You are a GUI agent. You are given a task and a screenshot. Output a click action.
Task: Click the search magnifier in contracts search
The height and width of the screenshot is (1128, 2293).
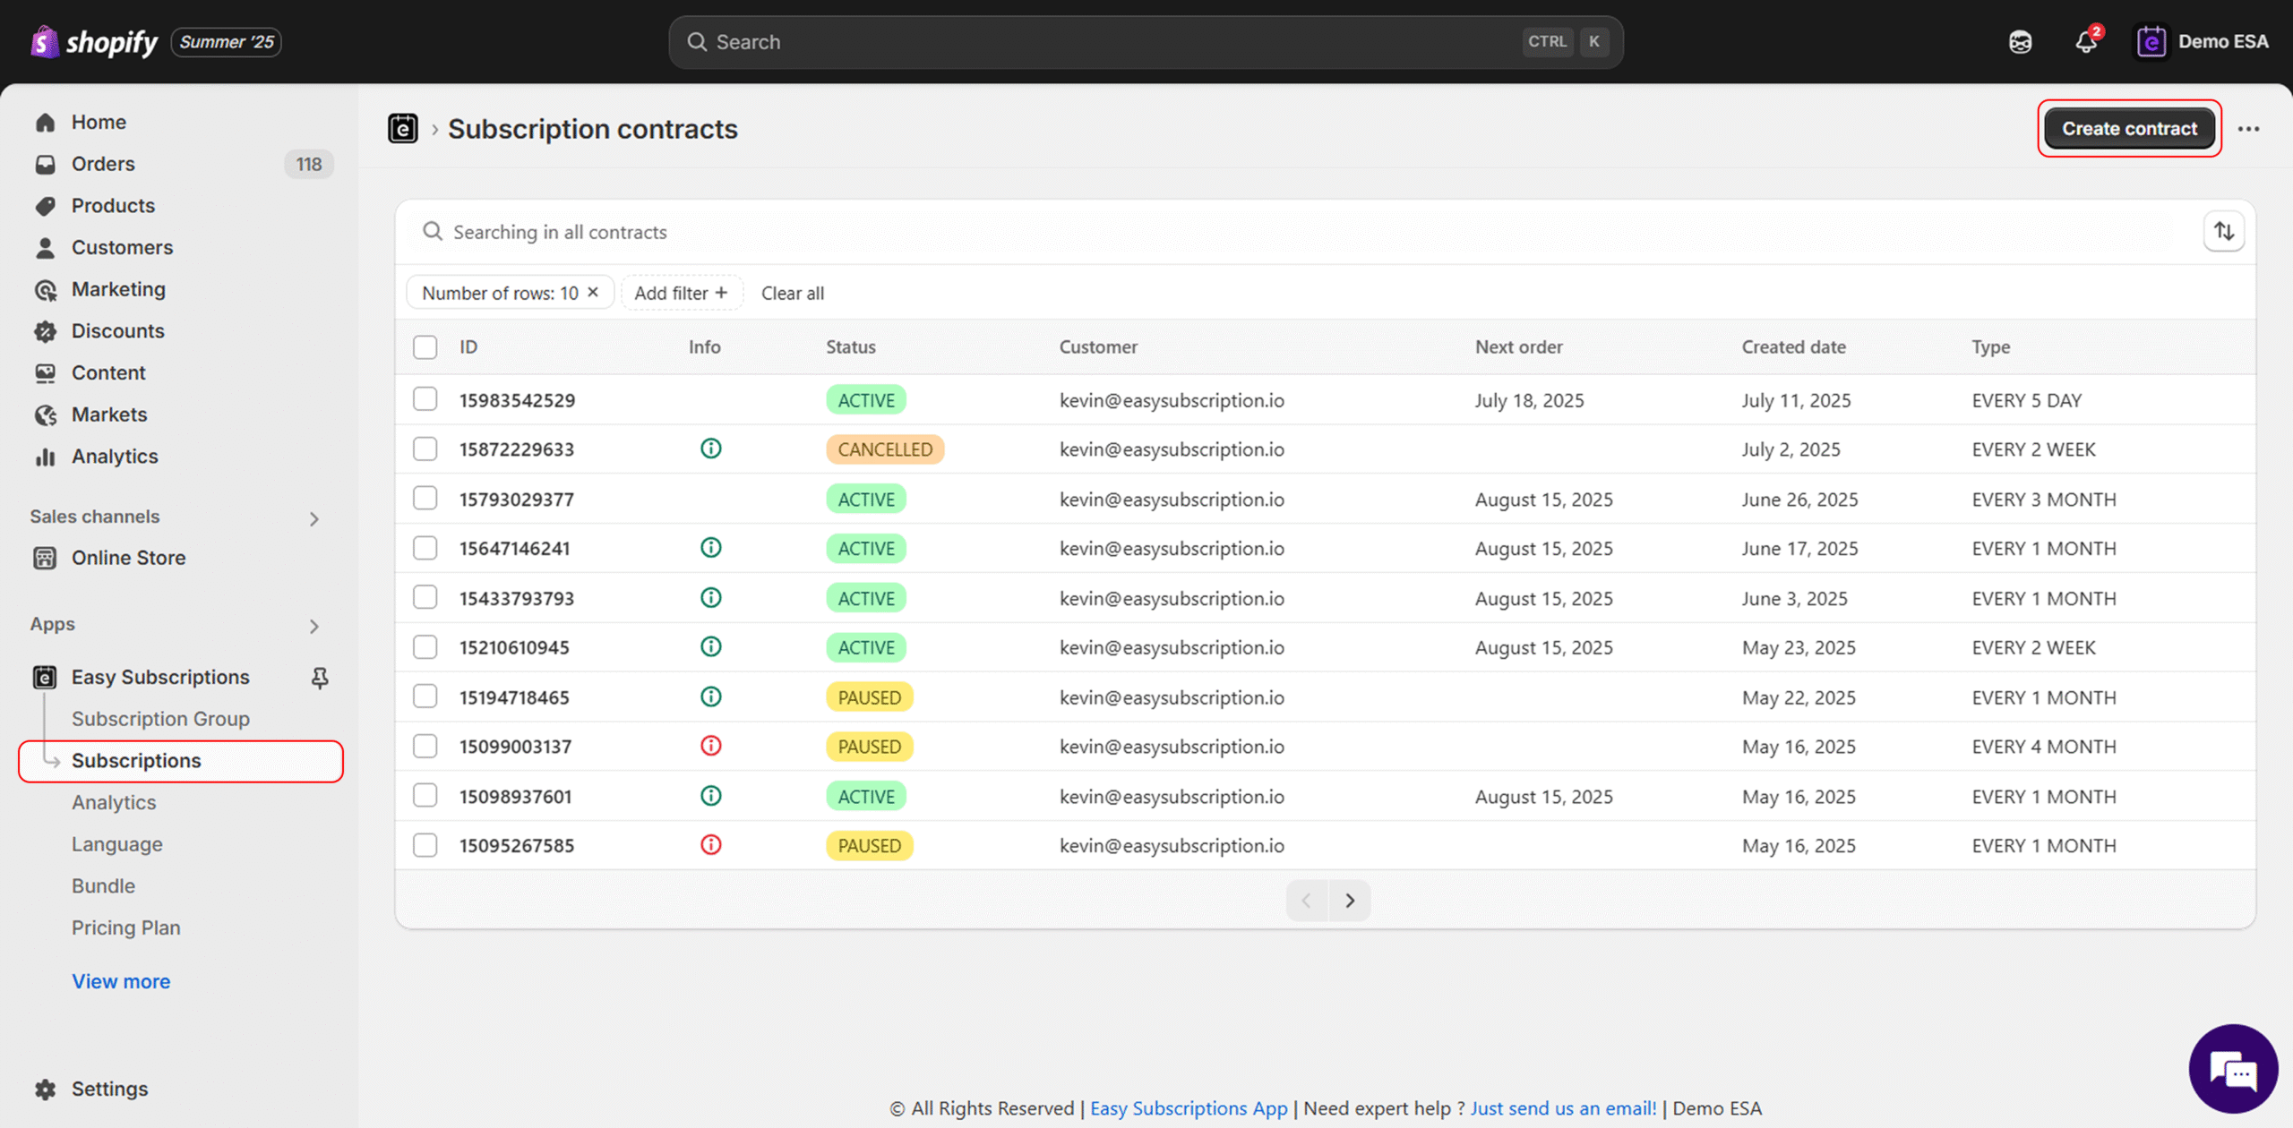point(433,232)
